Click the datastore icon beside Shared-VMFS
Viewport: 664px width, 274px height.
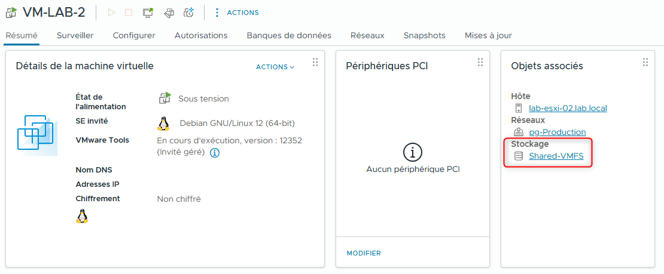point(518,156)
